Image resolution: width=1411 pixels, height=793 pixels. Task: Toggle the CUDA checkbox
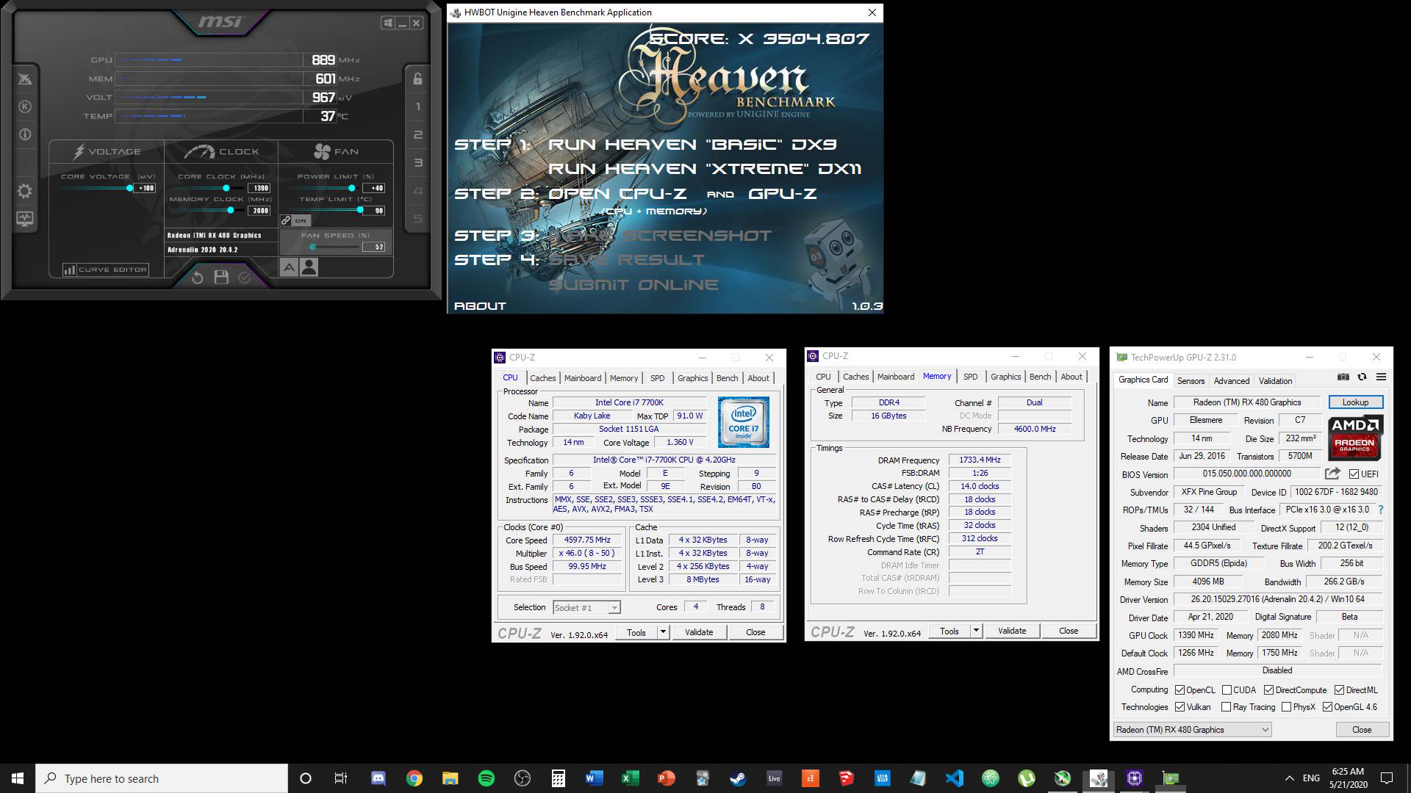(x=1227, y=690)
